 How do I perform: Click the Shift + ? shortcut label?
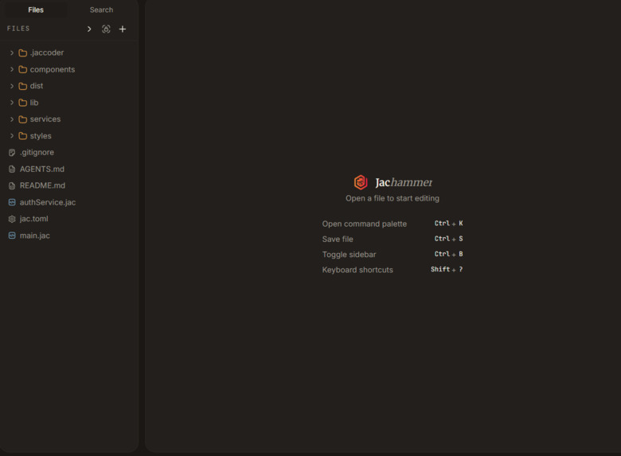tap(447, 269)
